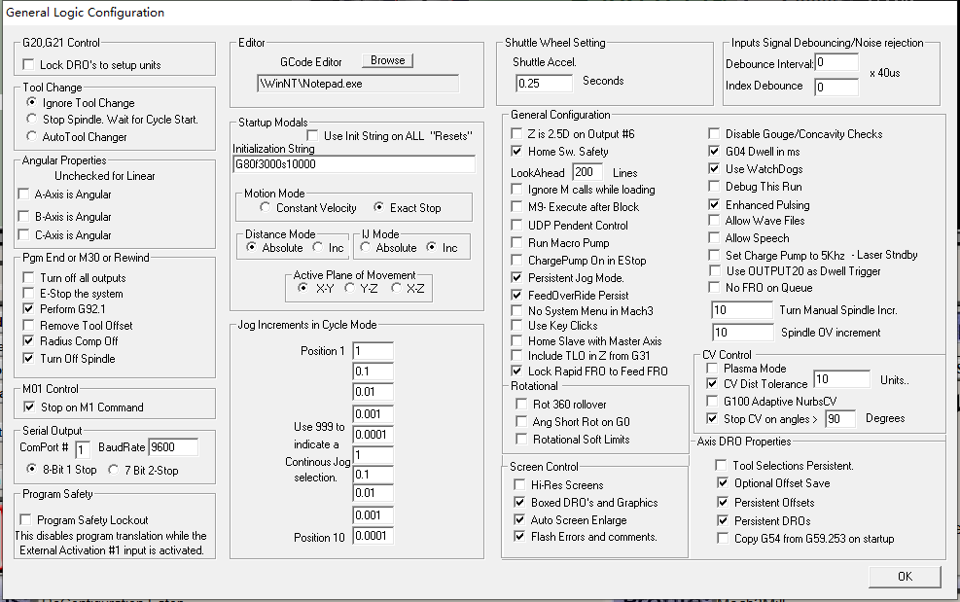Uncheck Perform G92.1
This screenshot has height=602, width=960.
28,308
